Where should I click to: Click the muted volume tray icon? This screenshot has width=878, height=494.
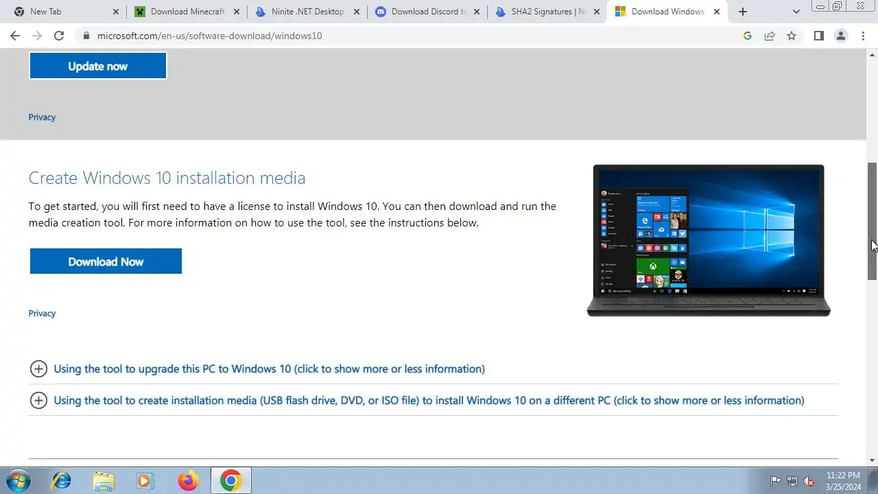coord(809,481)
